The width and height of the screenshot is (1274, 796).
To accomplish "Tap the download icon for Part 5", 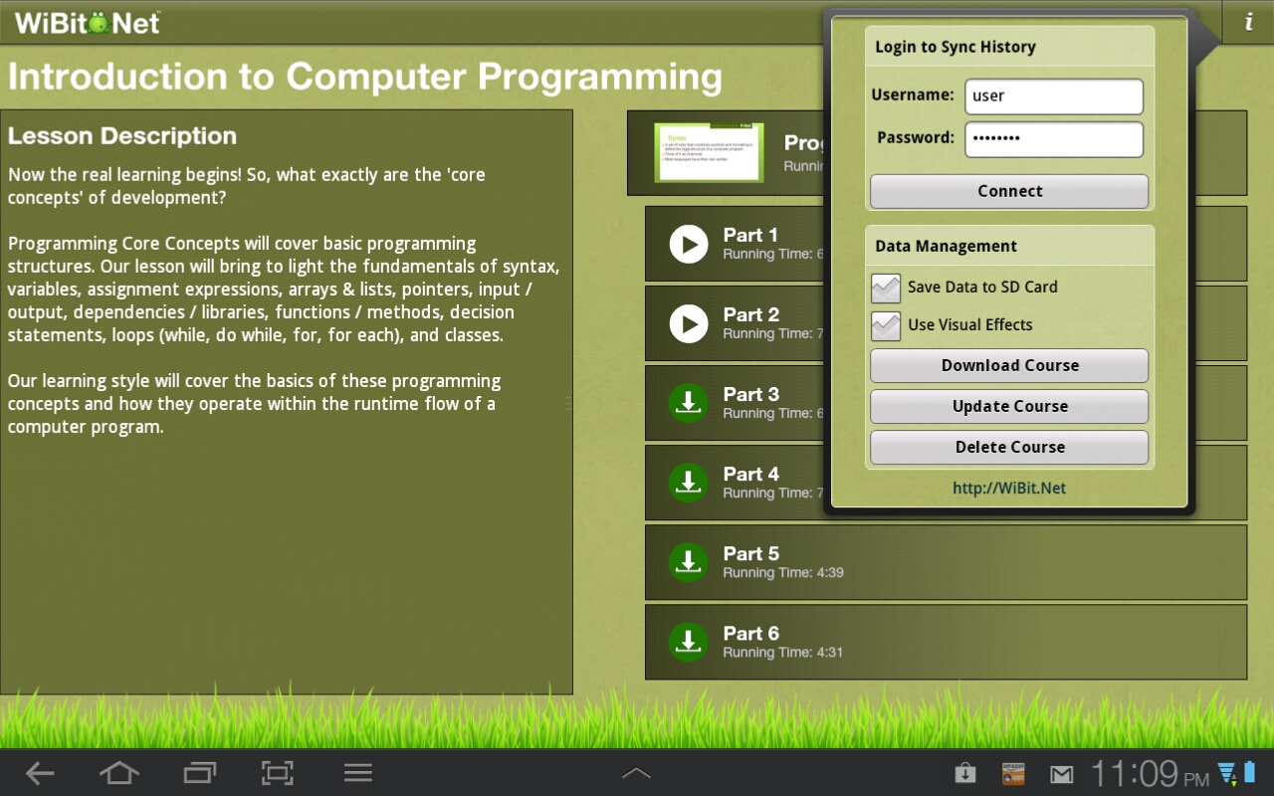I will click(688, 562).
